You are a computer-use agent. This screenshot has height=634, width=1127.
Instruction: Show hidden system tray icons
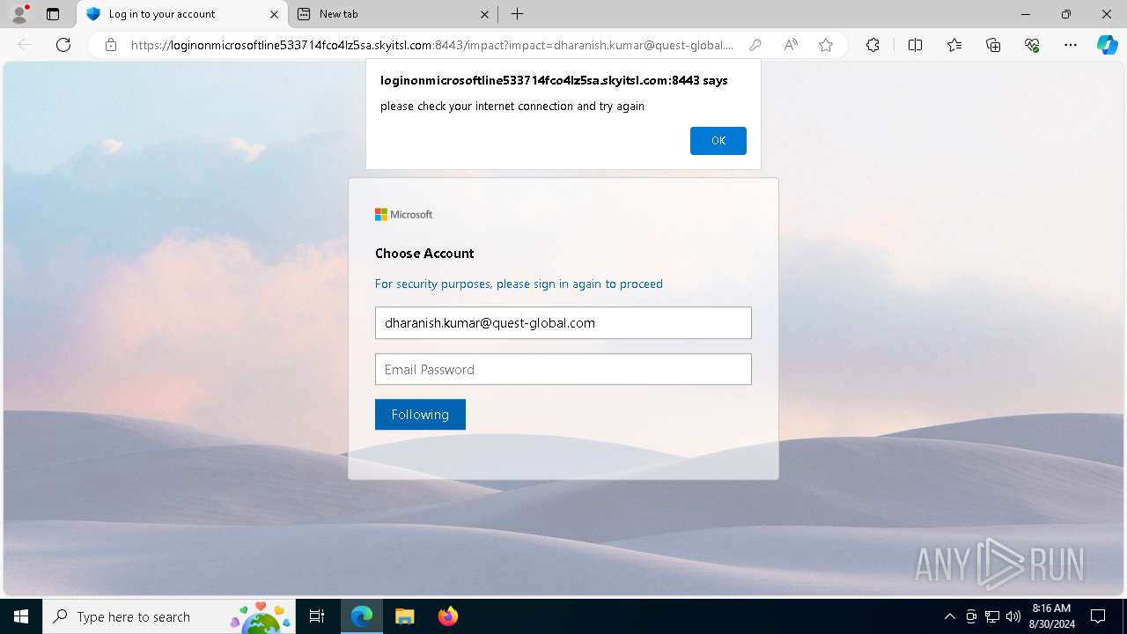pos(949,616)
